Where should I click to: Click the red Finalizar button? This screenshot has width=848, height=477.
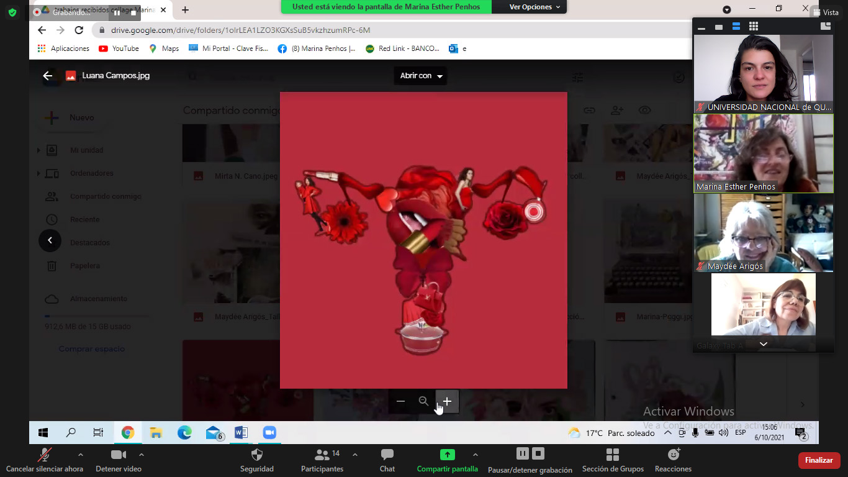tap(819, 460)
